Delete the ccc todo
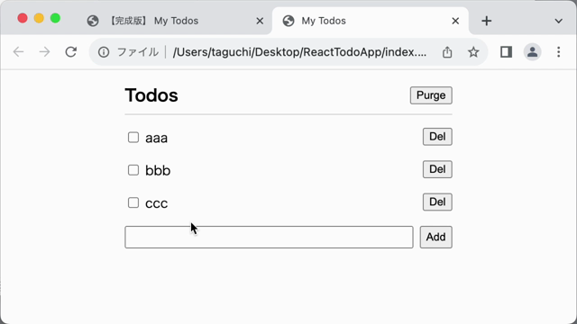This screenshot has height=324, width=577. tap(437, 202)
